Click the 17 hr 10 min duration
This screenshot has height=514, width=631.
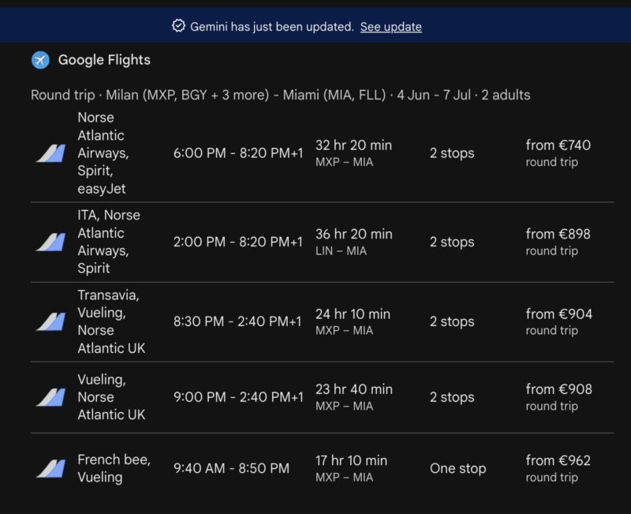pos(351,460)
